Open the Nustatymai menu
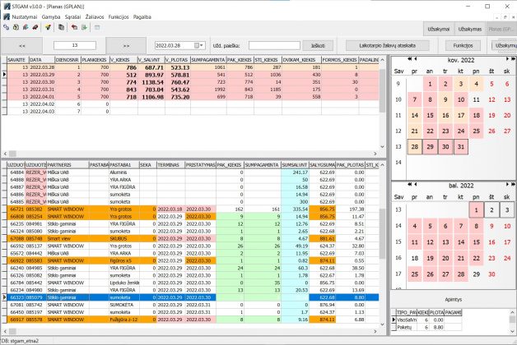 click(25, 16)
